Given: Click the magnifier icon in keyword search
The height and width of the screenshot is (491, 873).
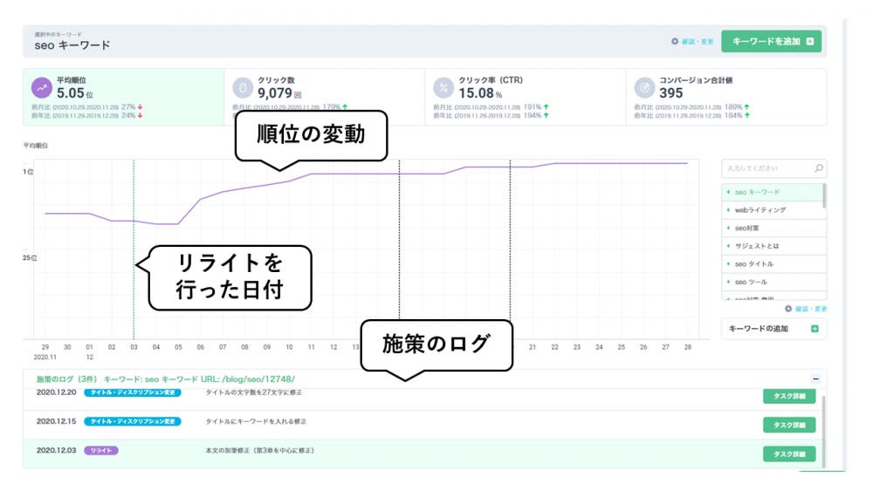Looking at the screenshot, I should click(x=819, y=168).
